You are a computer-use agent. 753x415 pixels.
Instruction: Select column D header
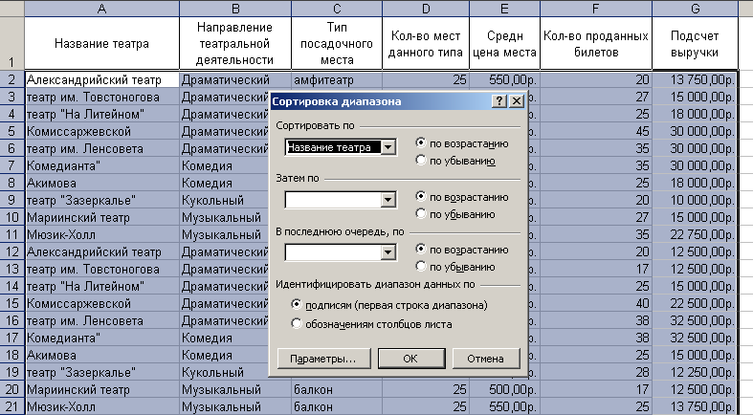coord(426,9)
